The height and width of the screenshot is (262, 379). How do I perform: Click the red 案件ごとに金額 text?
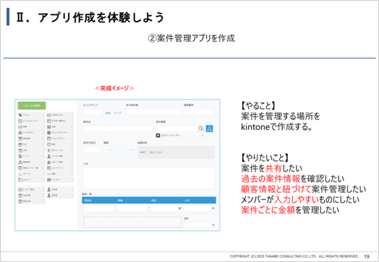point(268,210)
